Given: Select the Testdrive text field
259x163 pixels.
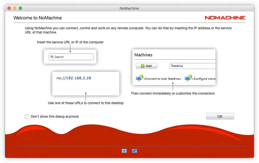Looking at the screenshot, I should [193, 66].
